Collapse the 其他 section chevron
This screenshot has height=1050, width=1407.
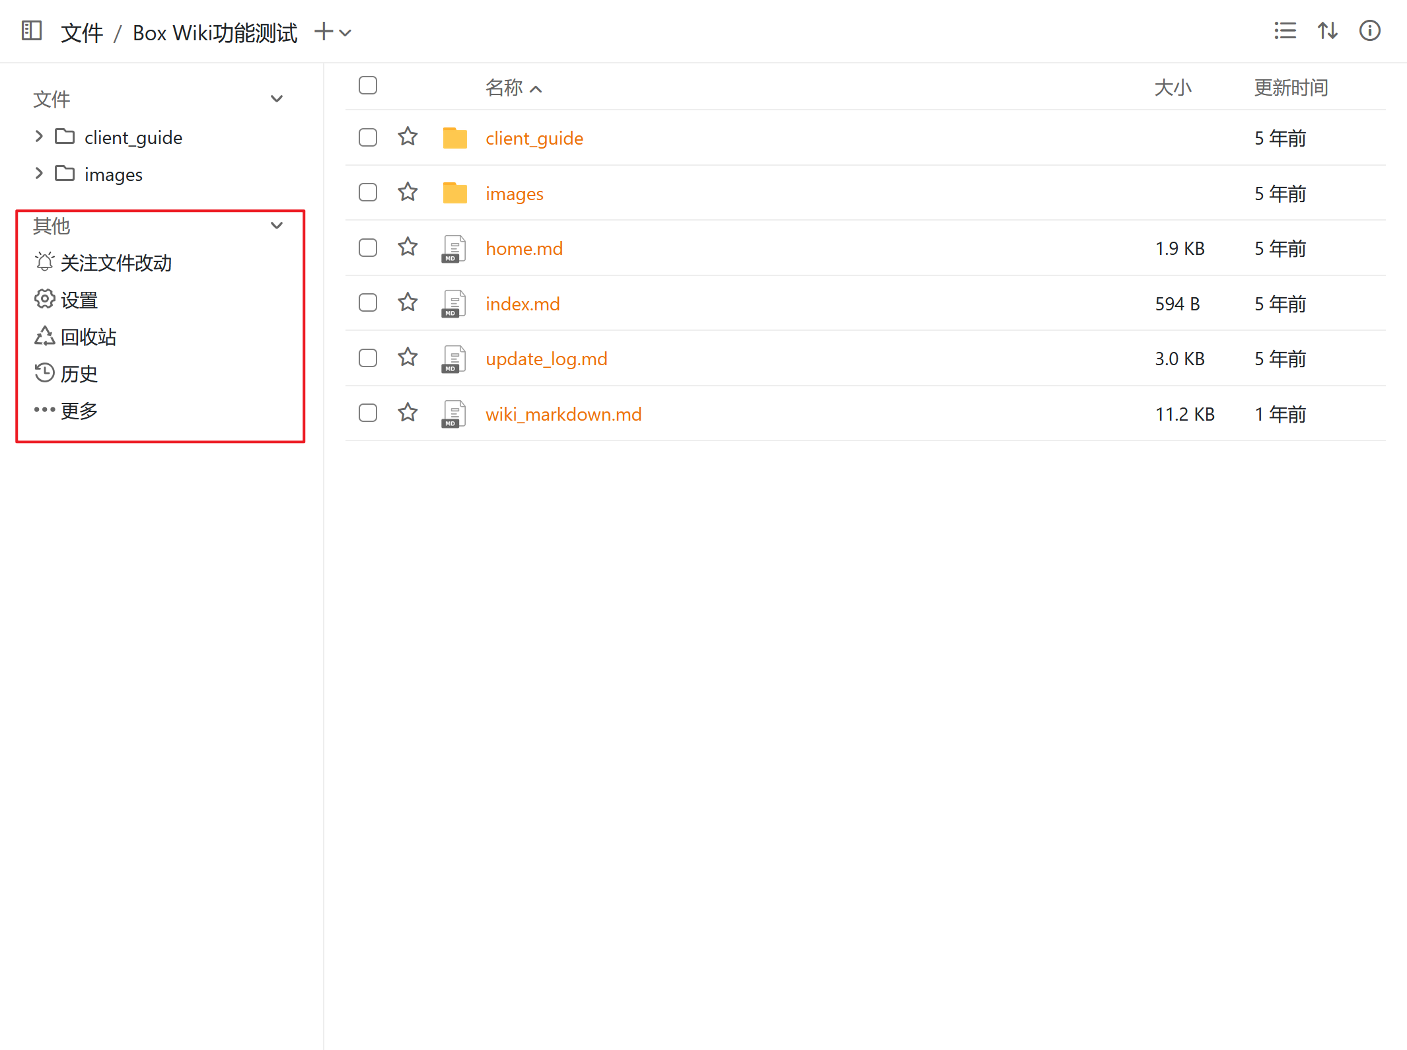tap(277, 226)
